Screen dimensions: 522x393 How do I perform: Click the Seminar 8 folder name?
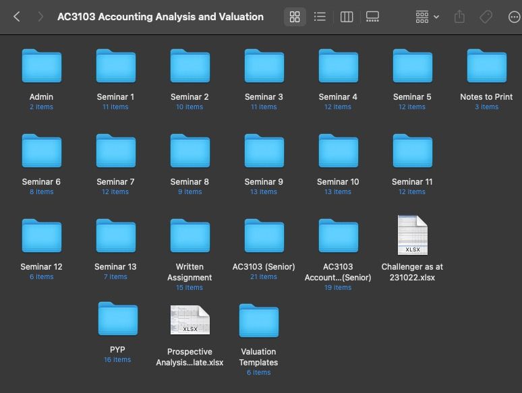pyautogui.click(x=190, y=181)
